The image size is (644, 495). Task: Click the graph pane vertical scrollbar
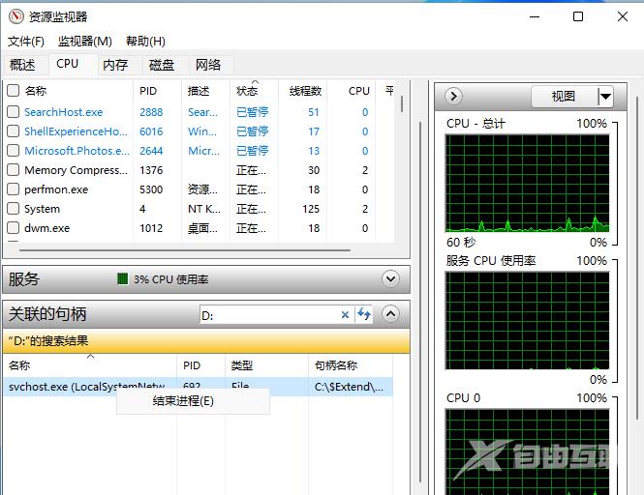pyautogui.click(x=637, y=258)
